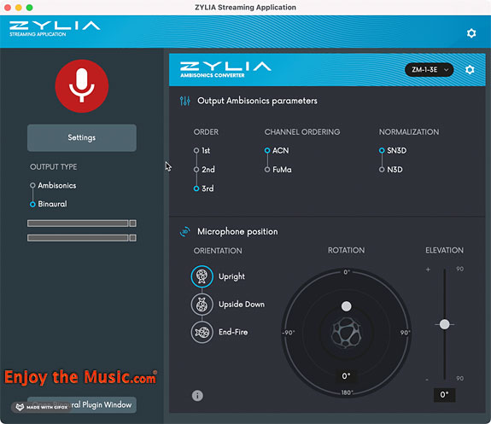Click the macOS yellow minimize button
The height and width of the screenshot is (424, 491).
[19, 8]
